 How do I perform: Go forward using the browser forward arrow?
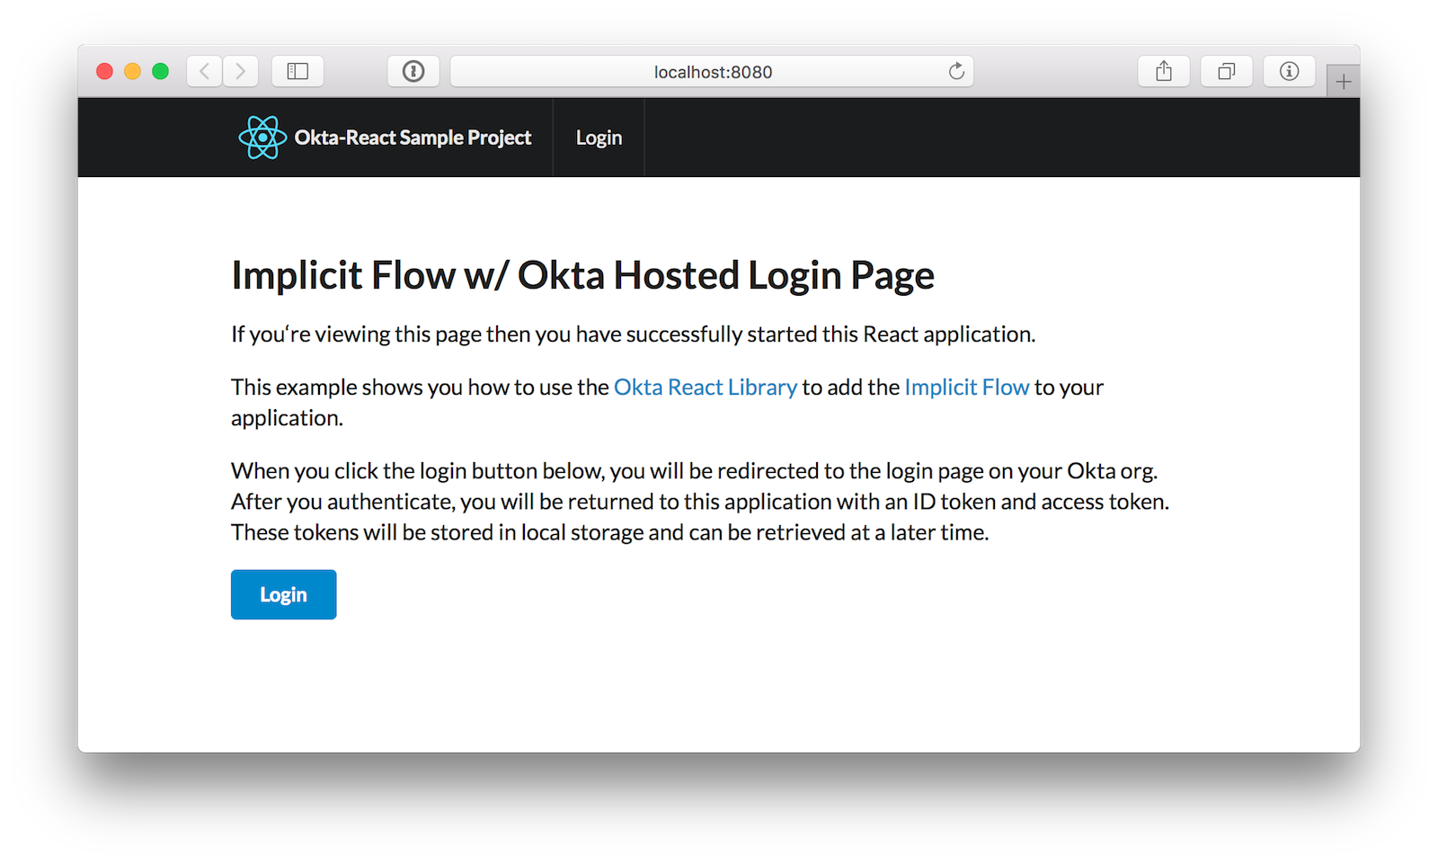[x=240, y=71]
